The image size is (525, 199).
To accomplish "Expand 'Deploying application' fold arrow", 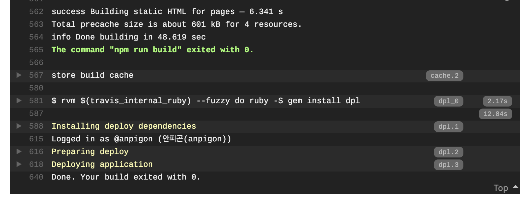I will [19, 164].
